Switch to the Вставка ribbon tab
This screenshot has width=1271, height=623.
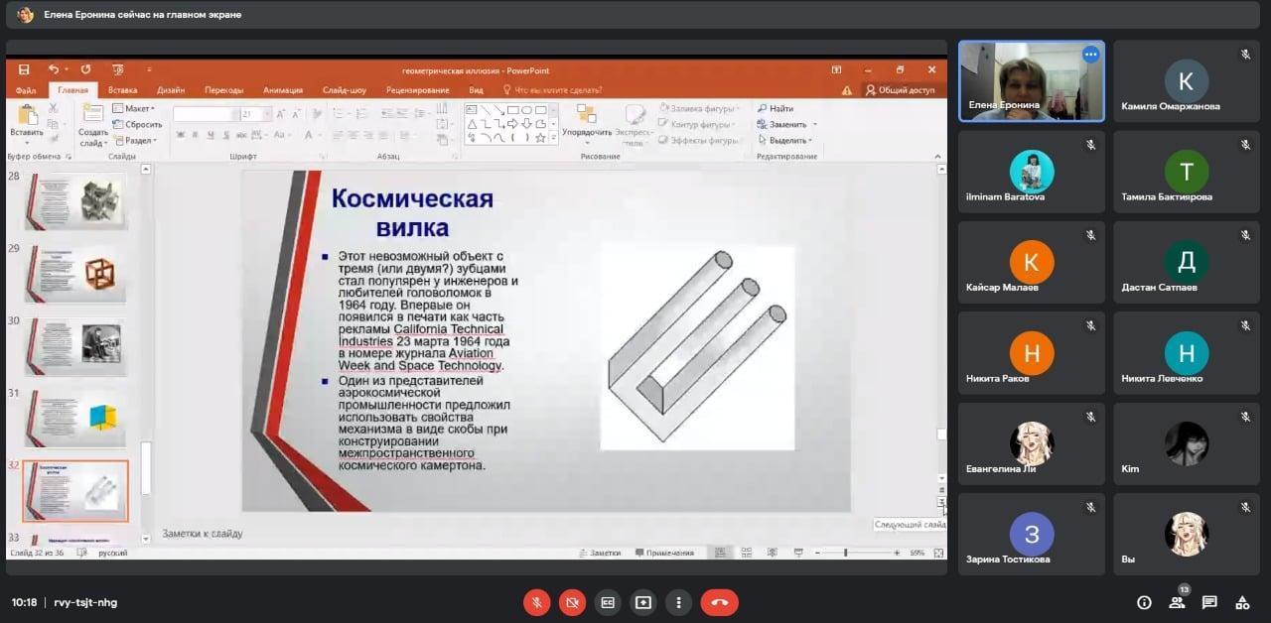pyautogui.click(x=122, y=90)
